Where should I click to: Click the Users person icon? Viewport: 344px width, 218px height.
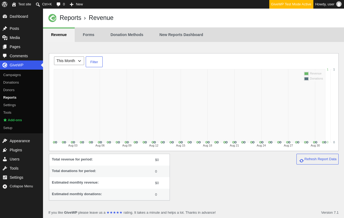pyautogui.click(x=5, y=159)
